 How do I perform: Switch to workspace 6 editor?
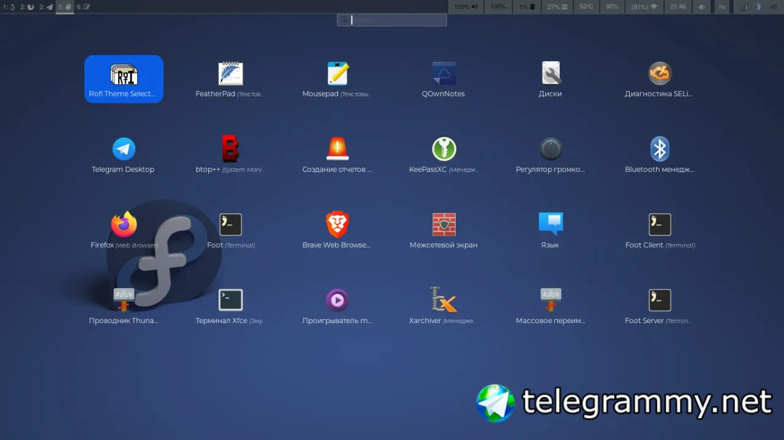pos(83,7)
